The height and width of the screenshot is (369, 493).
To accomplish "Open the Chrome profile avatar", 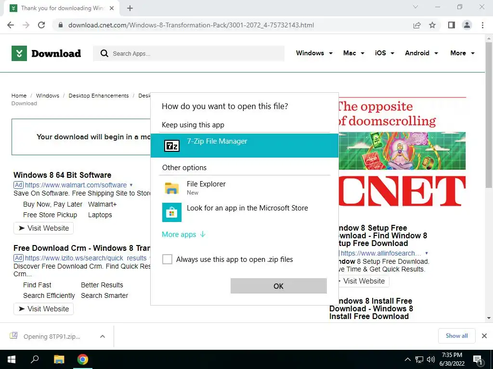I will coord(467,25).
